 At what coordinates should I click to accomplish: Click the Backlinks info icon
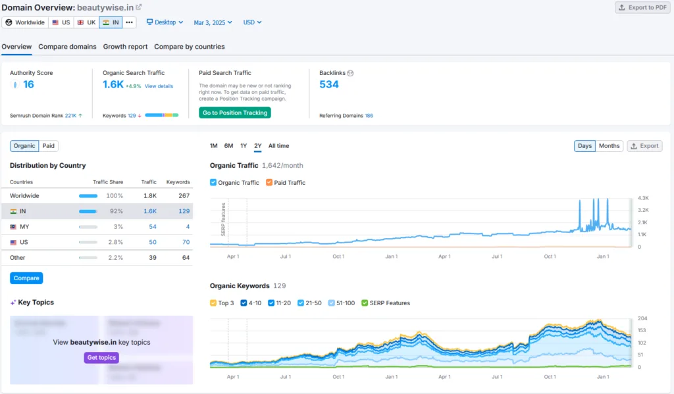coord(350,73)
